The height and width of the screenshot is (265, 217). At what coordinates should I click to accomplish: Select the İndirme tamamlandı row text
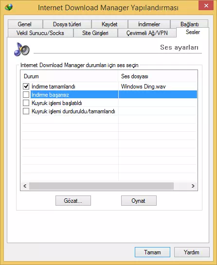click(54, 87)
